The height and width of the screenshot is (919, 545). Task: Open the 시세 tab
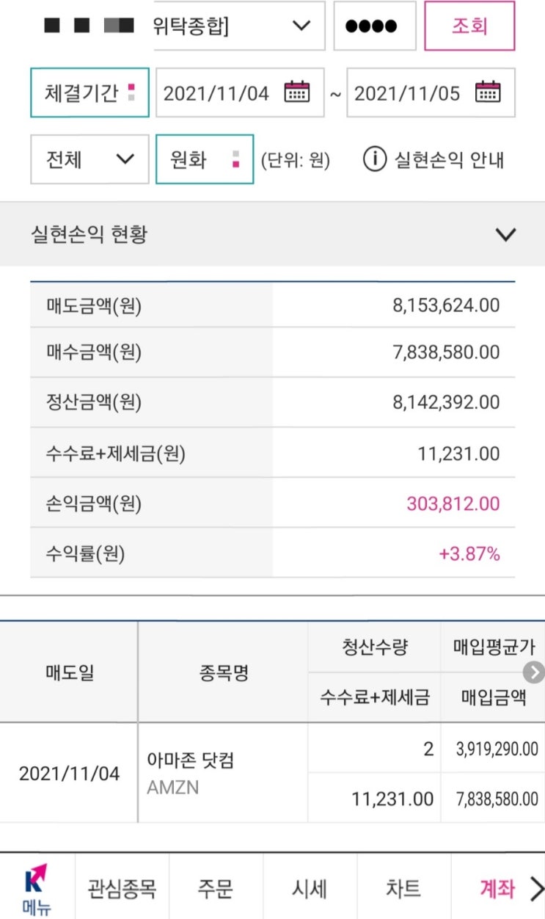click(310, 889)
